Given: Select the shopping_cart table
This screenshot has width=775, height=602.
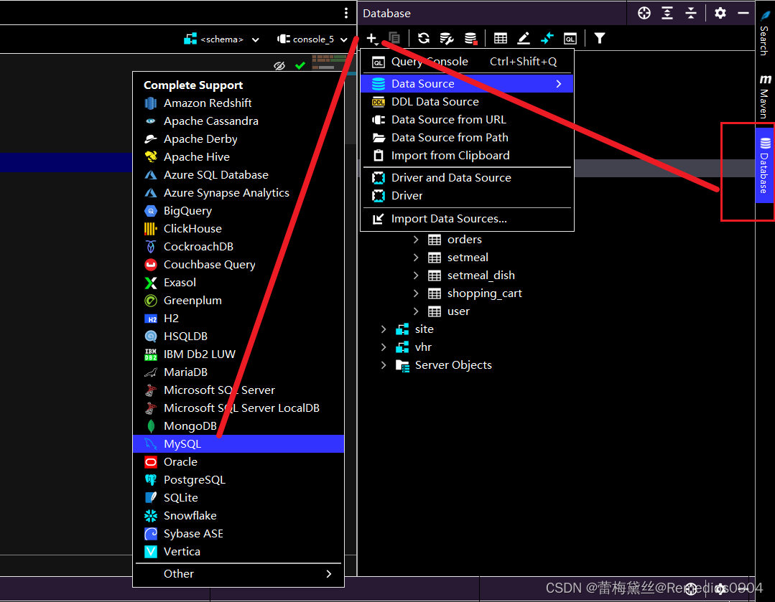Looking at the screenshot, I should [484, 293].
